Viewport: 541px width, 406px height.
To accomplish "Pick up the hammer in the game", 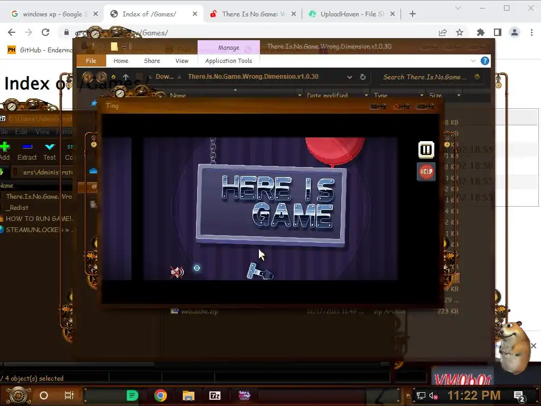I will tap(260, 272).
